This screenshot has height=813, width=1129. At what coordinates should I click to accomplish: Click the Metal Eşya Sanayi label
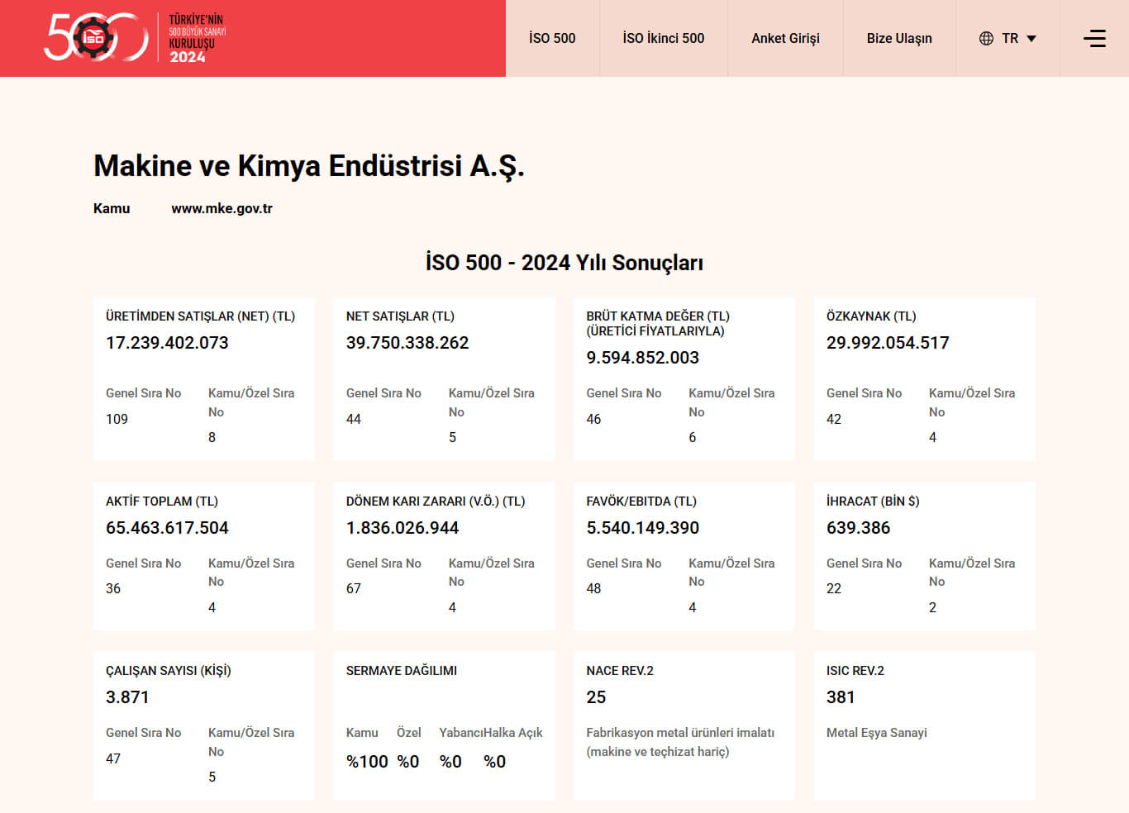876,733
